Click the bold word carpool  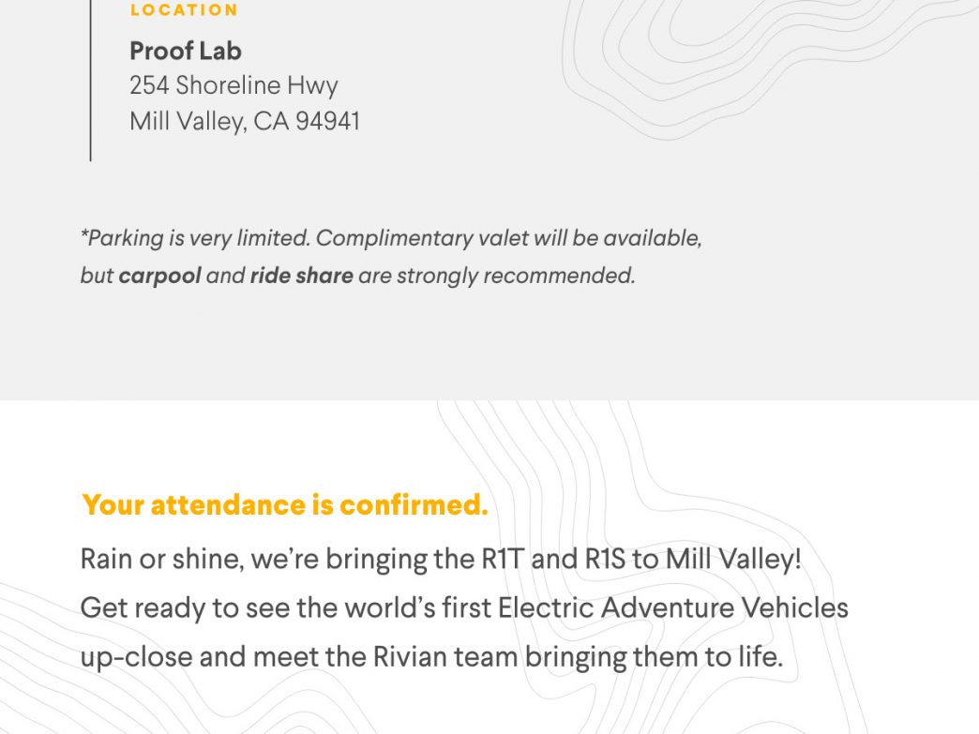(x=159, y=276)
